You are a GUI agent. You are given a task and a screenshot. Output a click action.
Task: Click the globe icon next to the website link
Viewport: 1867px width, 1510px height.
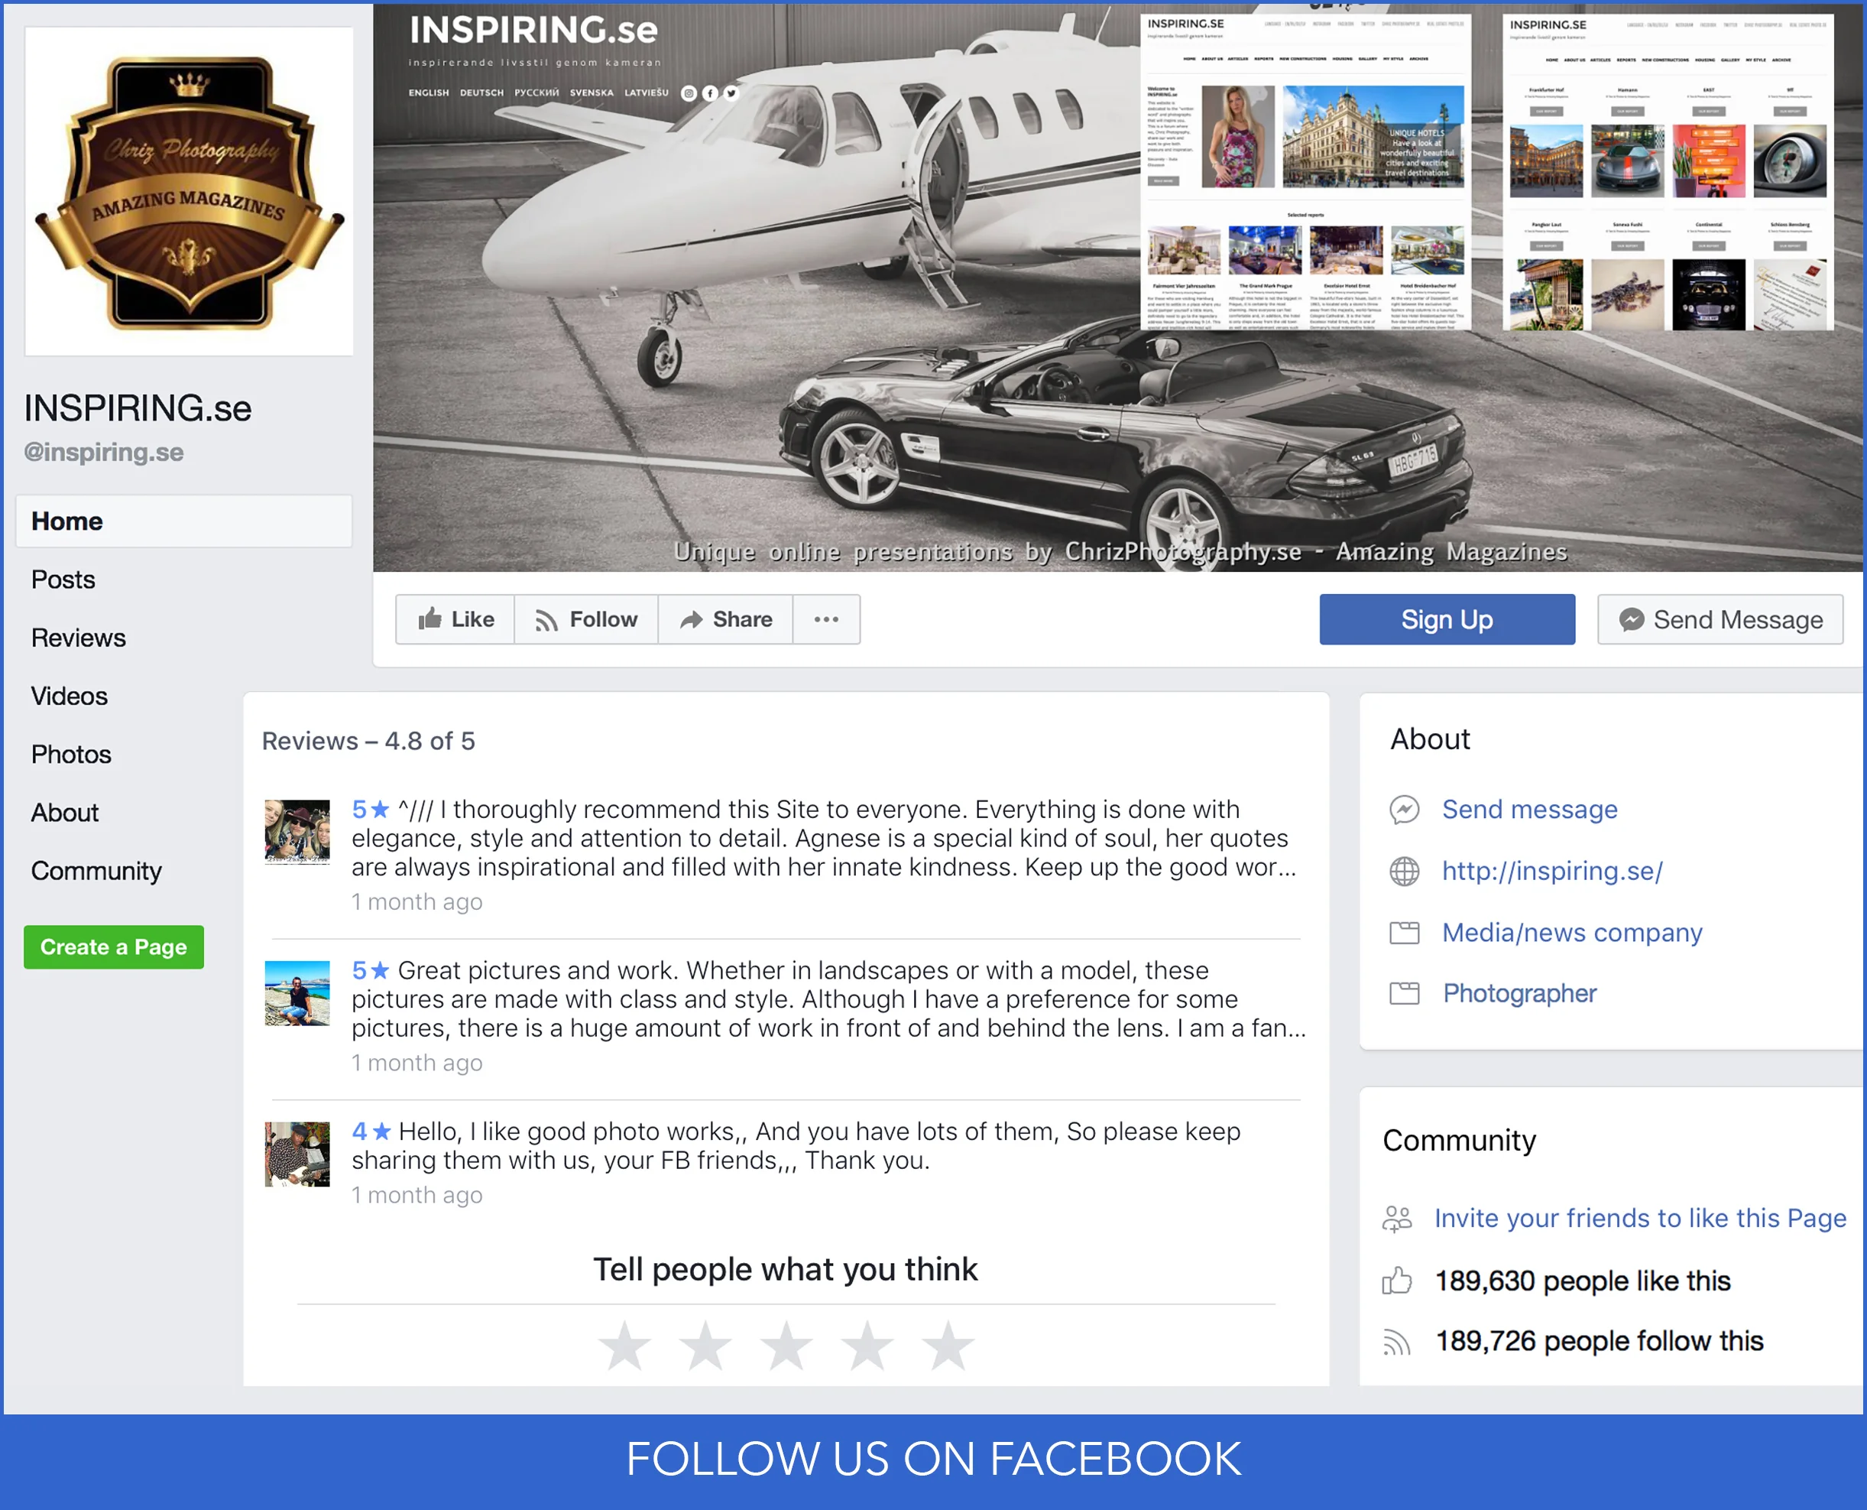(x=1405, y=871)
